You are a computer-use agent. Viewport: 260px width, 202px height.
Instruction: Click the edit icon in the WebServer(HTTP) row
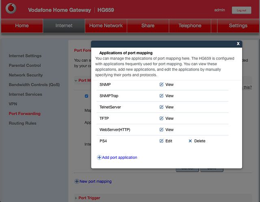[161, 130]
